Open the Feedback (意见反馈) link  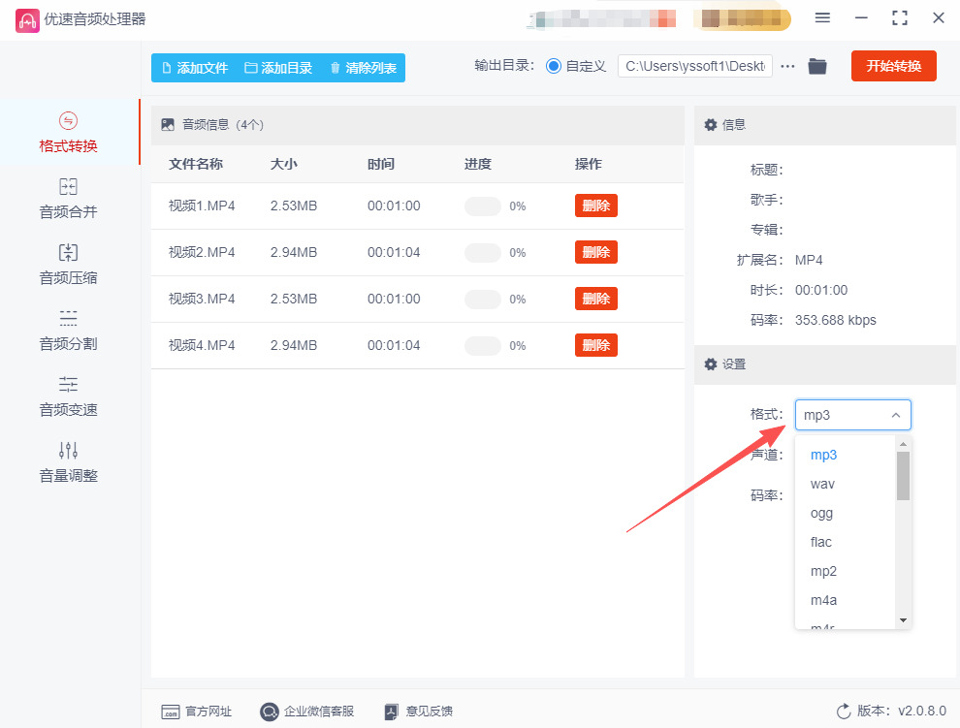click(x=419, y=711)
